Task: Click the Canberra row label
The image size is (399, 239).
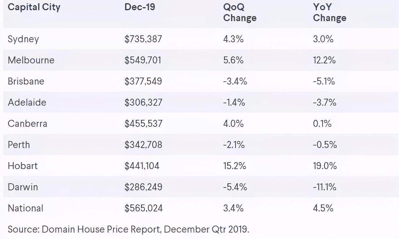Action: 28,124
